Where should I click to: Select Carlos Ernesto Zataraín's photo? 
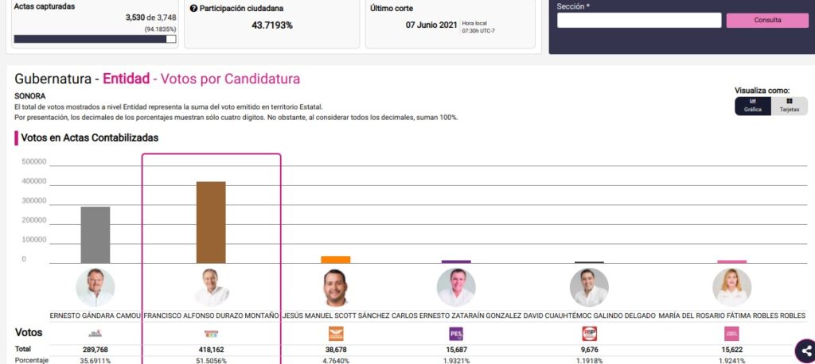pos(456,288)
